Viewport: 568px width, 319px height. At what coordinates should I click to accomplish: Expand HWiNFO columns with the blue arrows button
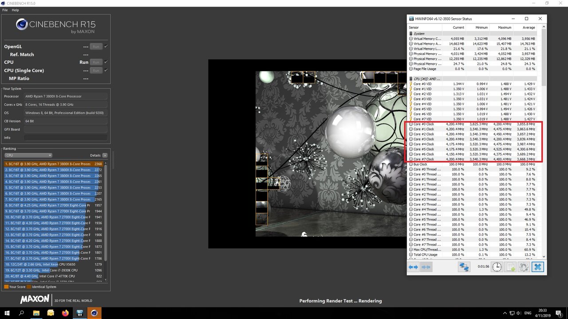[413, 267]
